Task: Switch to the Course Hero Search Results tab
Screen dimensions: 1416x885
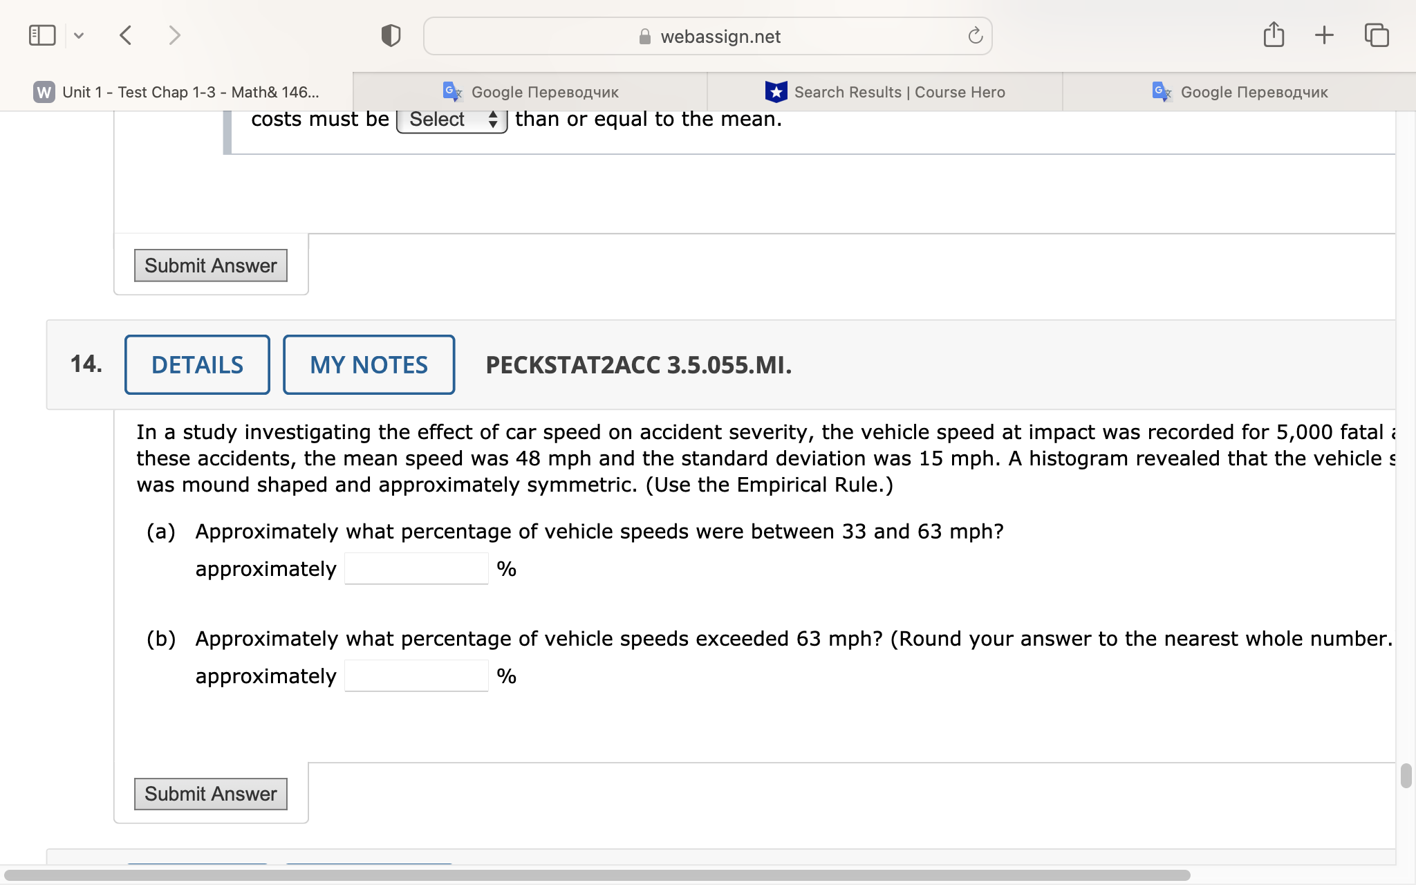Action: click(x=885, y=91)
